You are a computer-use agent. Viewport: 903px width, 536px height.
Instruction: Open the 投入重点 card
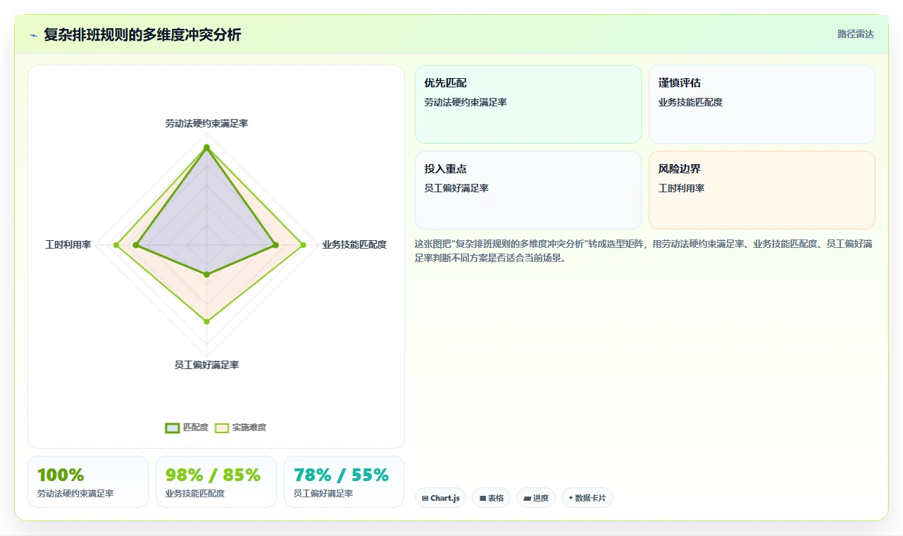528,190
